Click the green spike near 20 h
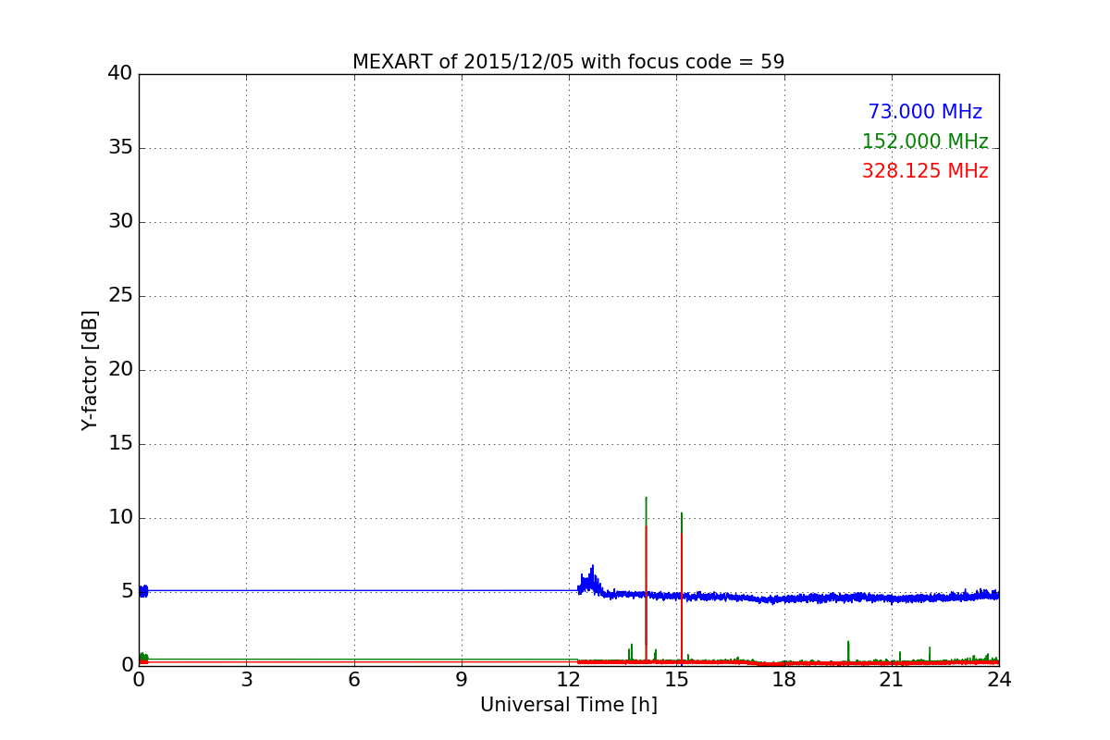The image size is (1110, 740). [847, 651]
